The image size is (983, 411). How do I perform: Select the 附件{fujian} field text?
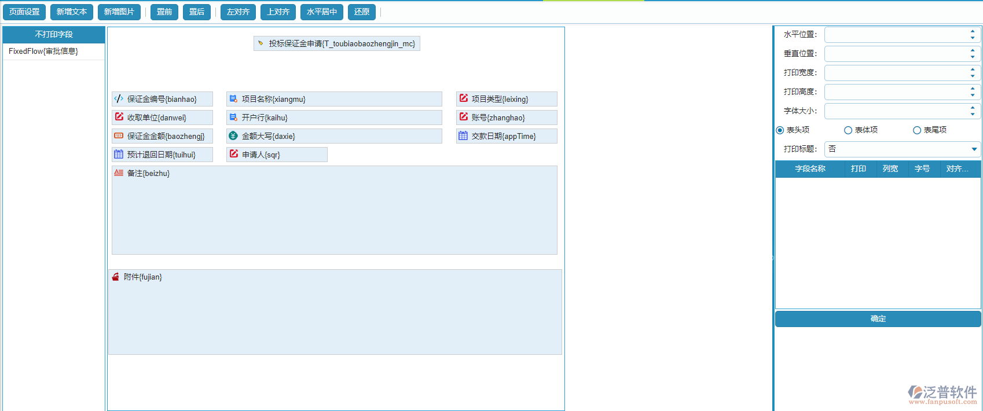(x=142, y=277)
